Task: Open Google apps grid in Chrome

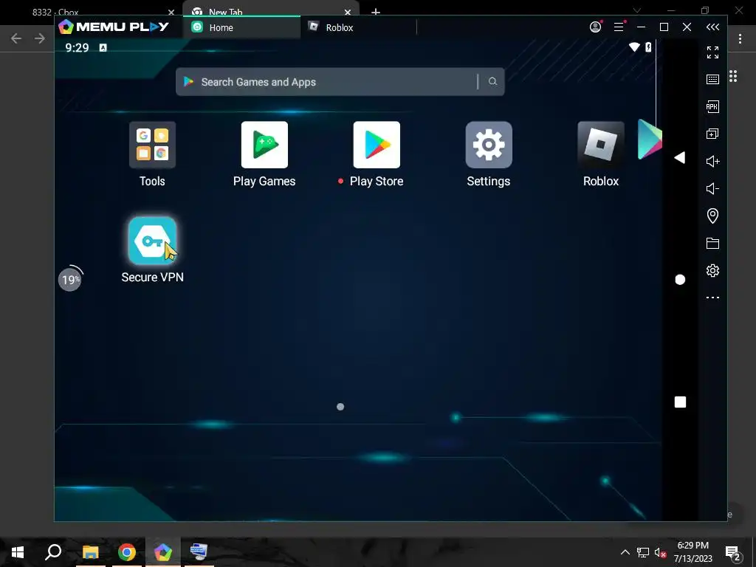Action: click(733, 76)
